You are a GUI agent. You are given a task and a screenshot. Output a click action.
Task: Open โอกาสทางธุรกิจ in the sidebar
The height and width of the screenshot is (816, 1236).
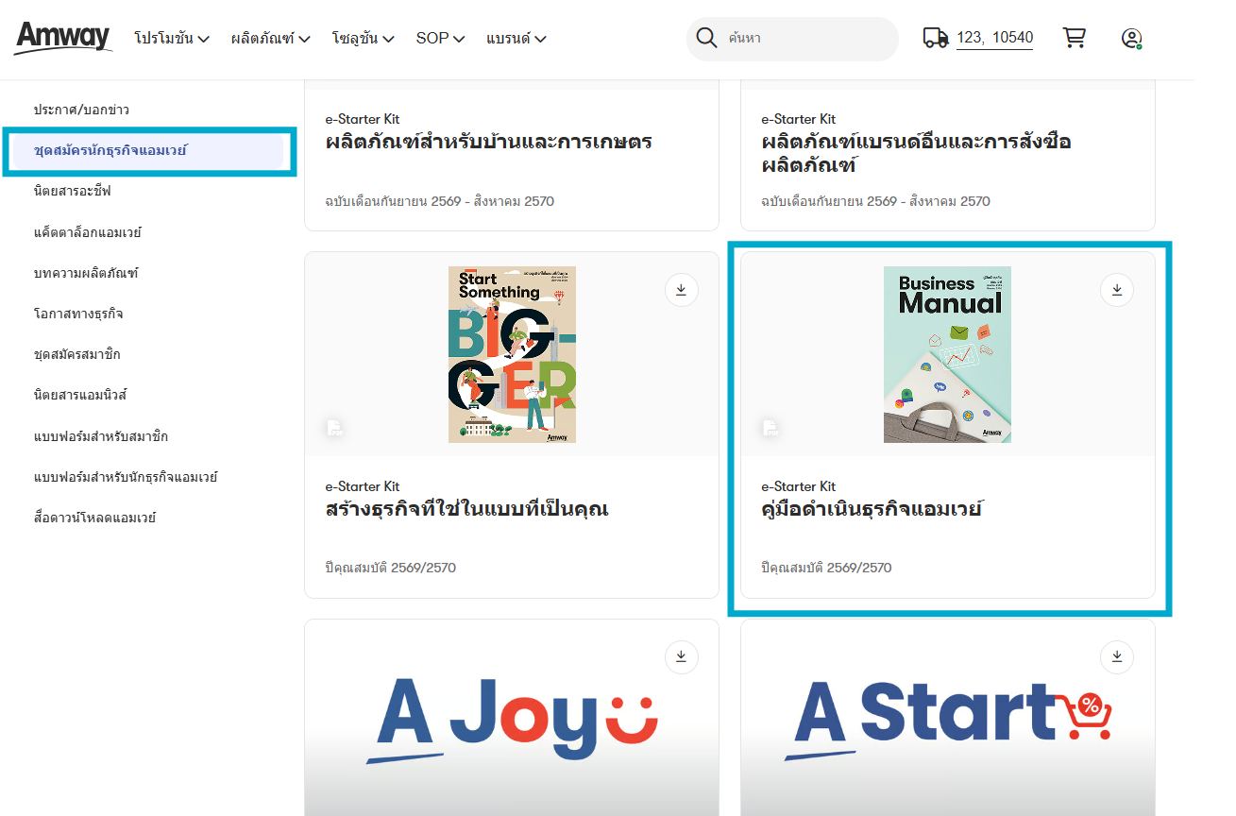[78, 314]
